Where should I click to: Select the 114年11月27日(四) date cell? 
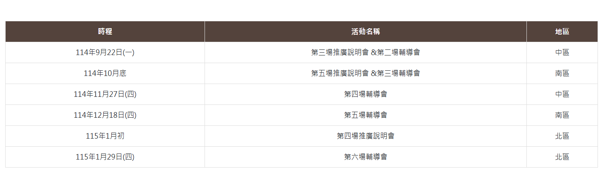pos(105,94)
